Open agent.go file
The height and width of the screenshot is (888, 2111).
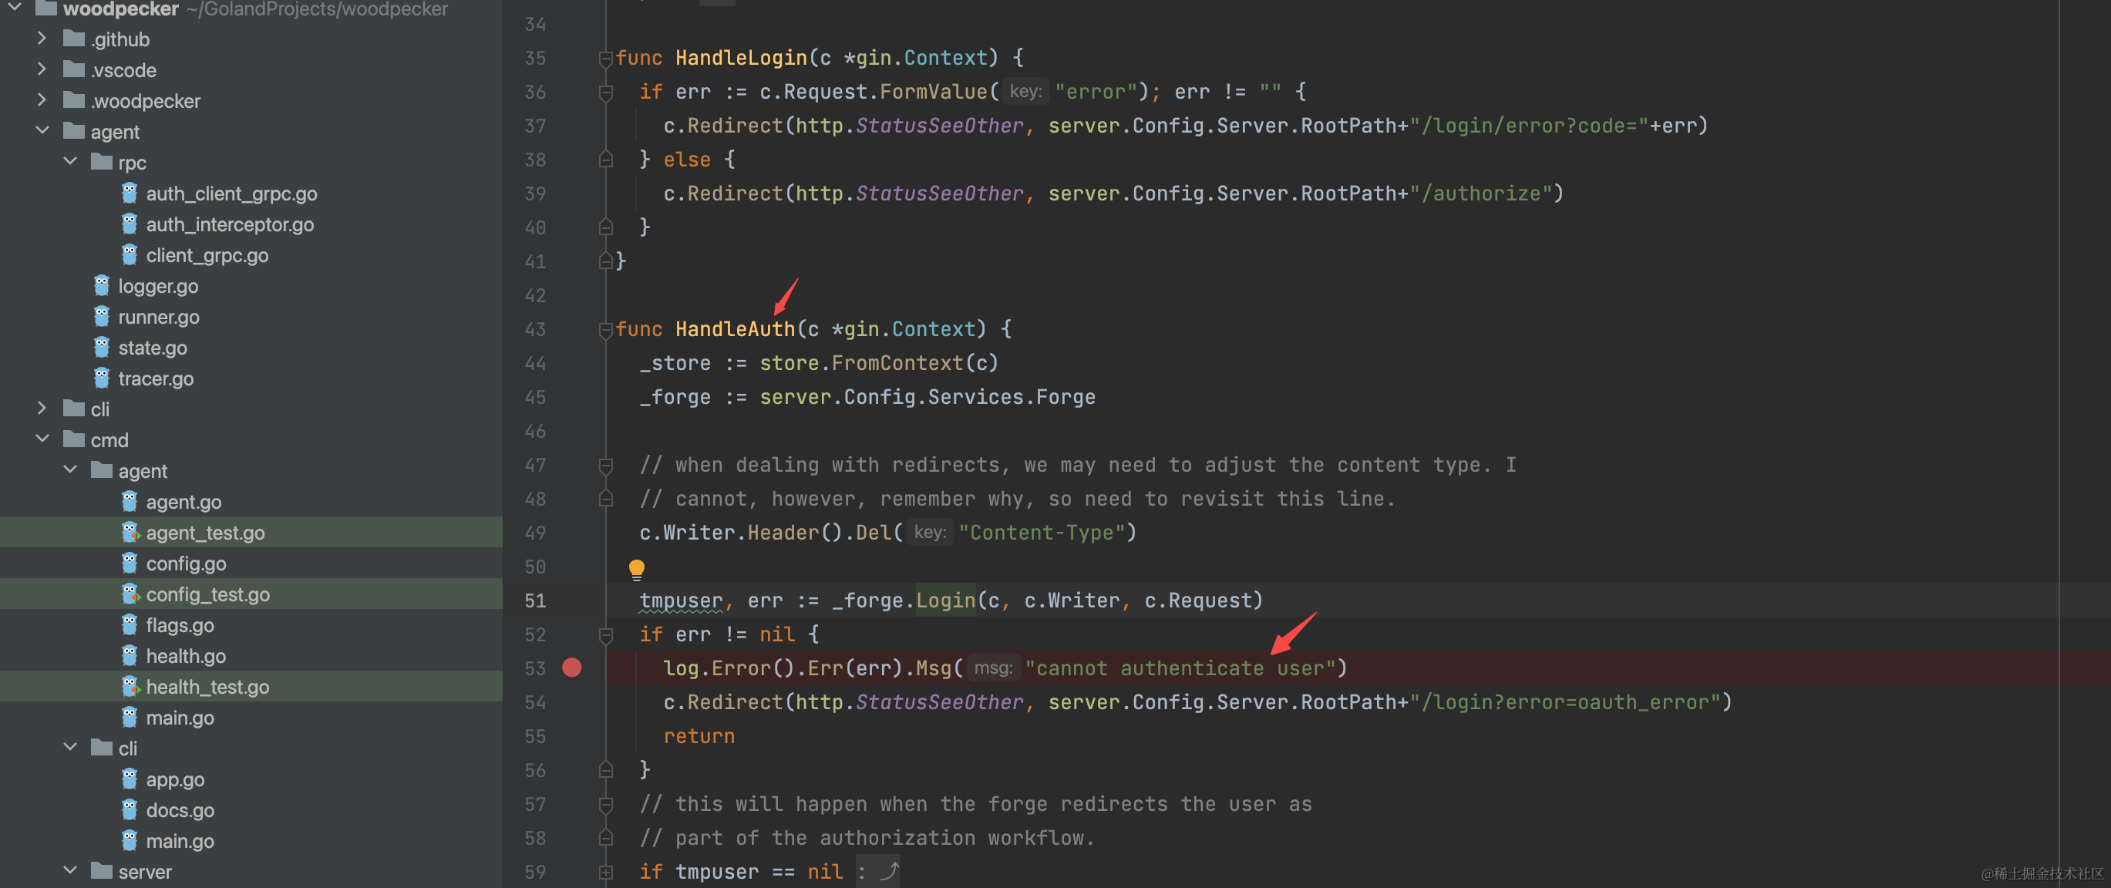[183, 501]
